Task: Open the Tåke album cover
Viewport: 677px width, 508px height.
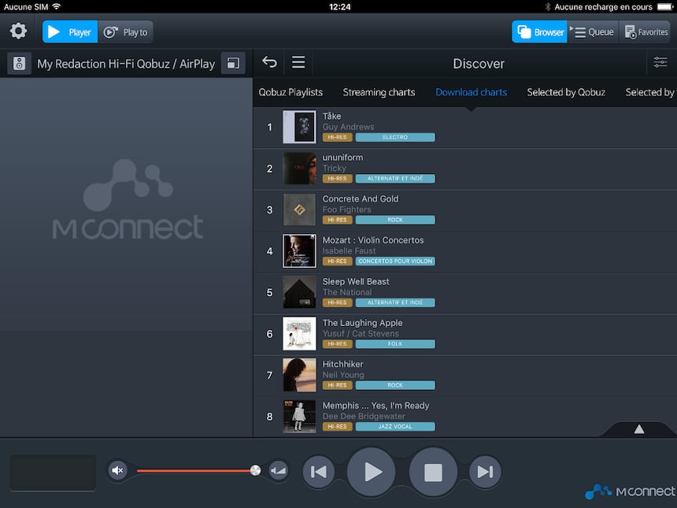Action: pyautogui.click(x=299, y=127)
